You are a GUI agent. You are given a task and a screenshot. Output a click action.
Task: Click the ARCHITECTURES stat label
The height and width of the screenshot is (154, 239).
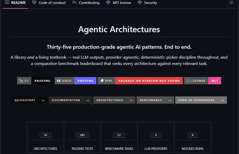pyautogui.click(x=46, y=149)
